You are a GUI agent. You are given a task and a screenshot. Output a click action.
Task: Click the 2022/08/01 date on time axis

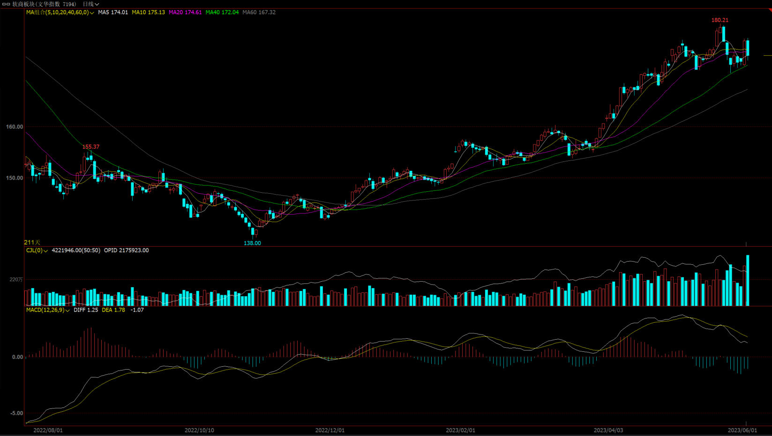tap(48, 430)
